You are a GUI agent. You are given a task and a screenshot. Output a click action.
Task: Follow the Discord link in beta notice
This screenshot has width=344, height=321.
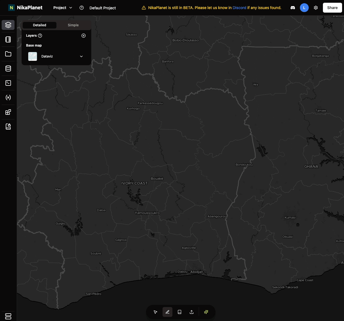coord(239,8)
